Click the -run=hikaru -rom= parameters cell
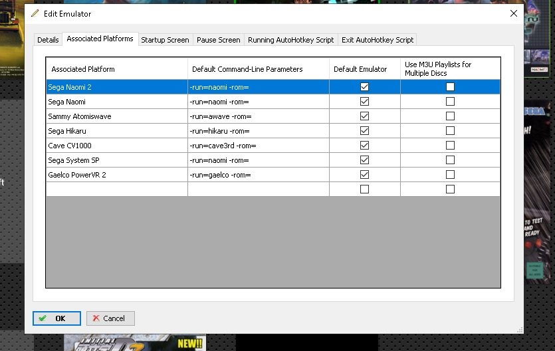The height and width of the screenshot is (351, 555). click(259, 131)
